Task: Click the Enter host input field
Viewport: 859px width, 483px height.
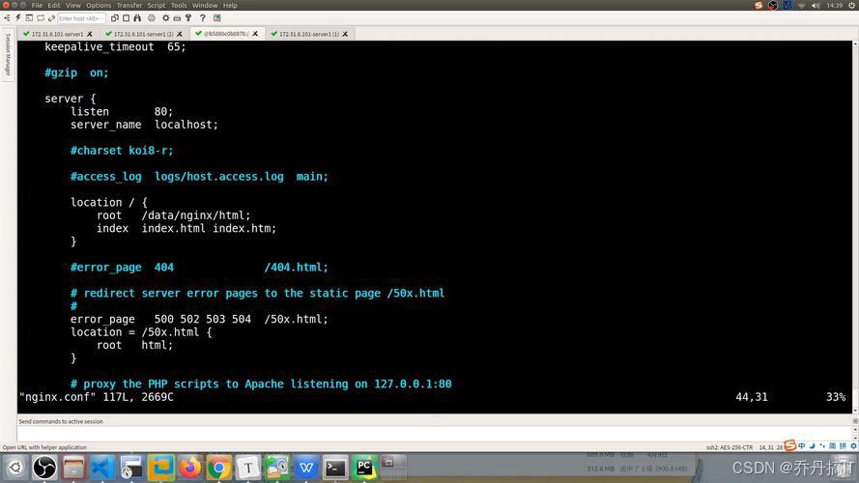Action: click(81, 18)
